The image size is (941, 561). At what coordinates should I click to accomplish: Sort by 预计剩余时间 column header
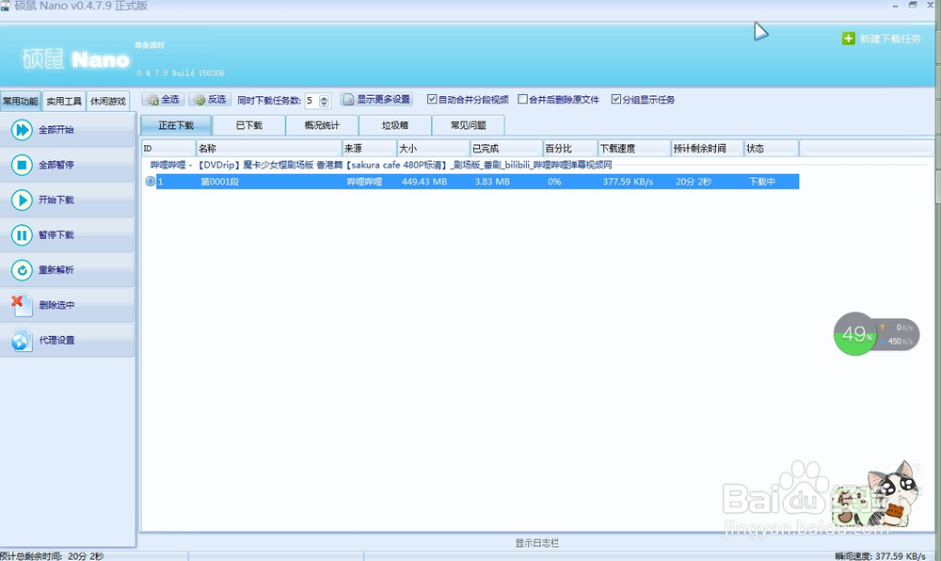pos(708,148)
